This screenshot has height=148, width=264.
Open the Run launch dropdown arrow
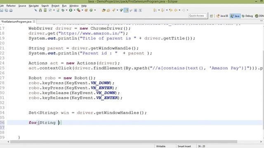(x=74, y=10)
